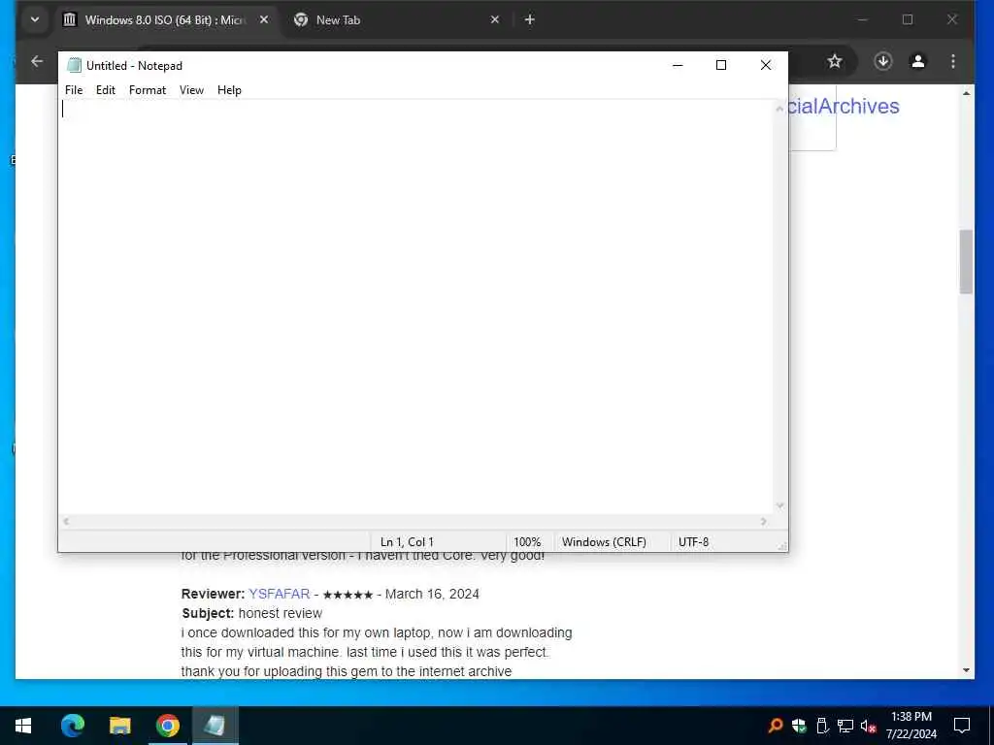This screenshot has height=745, width=994.
Task: Click 'Ln 1, Col 1' in status bar
Action: [x=407, y=542]
